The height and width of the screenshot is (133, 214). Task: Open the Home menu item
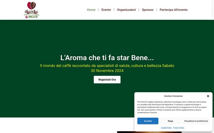(x=91, y=10)
